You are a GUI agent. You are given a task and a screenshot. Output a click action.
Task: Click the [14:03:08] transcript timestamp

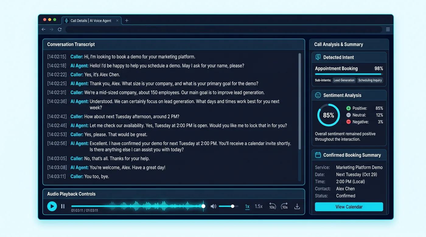click(x=57, y=167)
